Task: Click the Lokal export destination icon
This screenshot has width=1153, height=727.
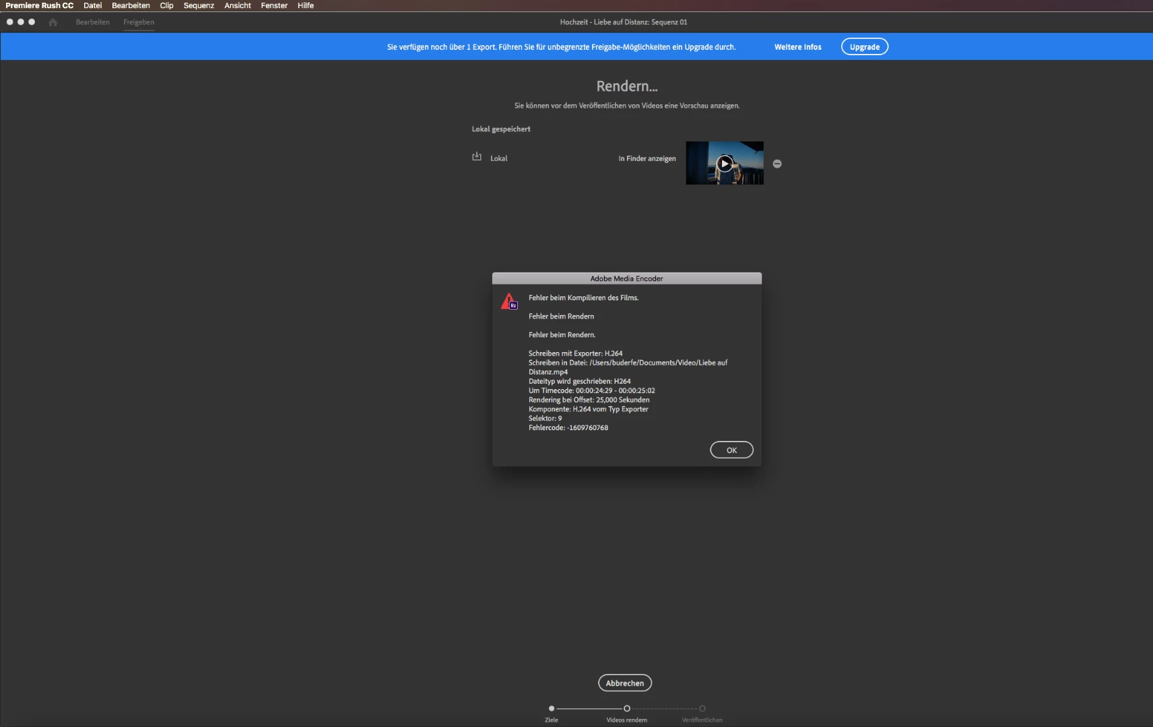Action: click(x=477, y=157)
